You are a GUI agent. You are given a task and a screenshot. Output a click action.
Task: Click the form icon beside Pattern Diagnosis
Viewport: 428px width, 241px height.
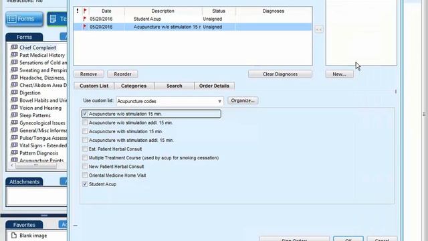(14, 153)
